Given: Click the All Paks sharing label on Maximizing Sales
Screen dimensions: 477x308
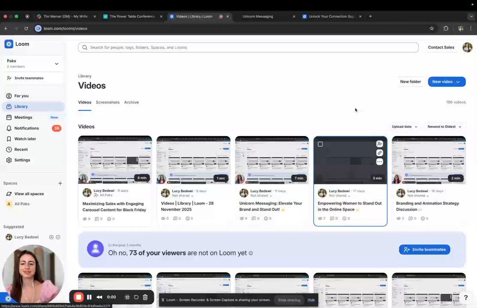Looking at the screenshot, I should pos(103,195).
